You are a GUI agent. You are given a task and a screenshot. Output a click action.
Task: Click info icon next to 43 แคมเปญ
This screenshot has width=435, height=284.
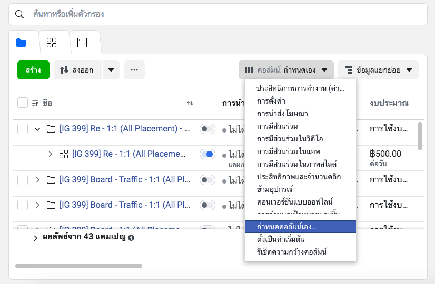[x=131, y=238]
